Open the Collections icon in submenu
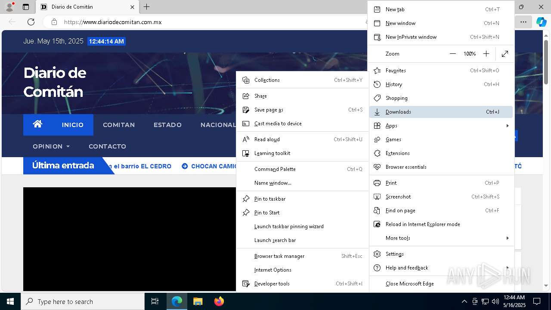 coord(246,80)
